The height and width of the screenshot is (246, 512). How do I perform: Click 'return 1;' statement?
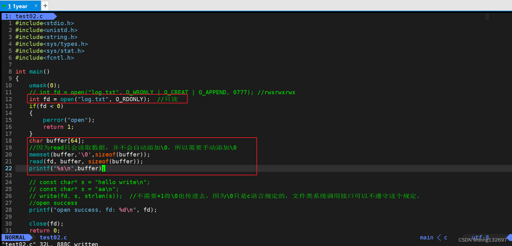point(58,127)
